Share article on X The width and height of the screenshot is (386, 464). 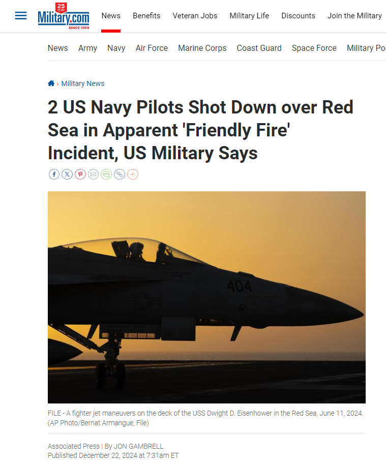click(67, 175)
